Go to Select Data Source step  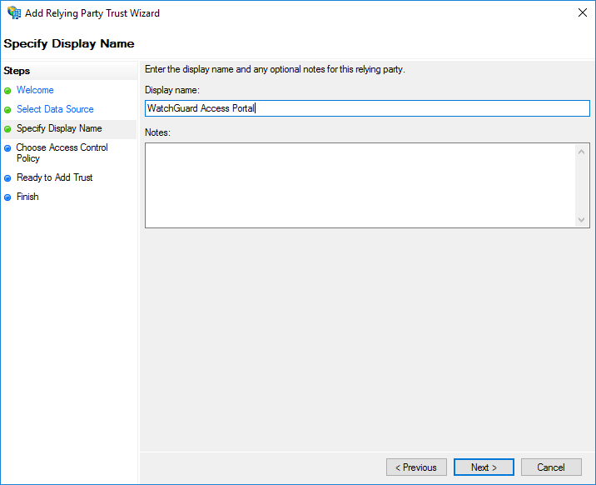click(55, 109)
